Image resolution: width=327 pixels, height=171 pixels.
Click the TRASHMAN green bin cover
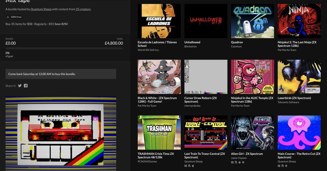[159, 133]
